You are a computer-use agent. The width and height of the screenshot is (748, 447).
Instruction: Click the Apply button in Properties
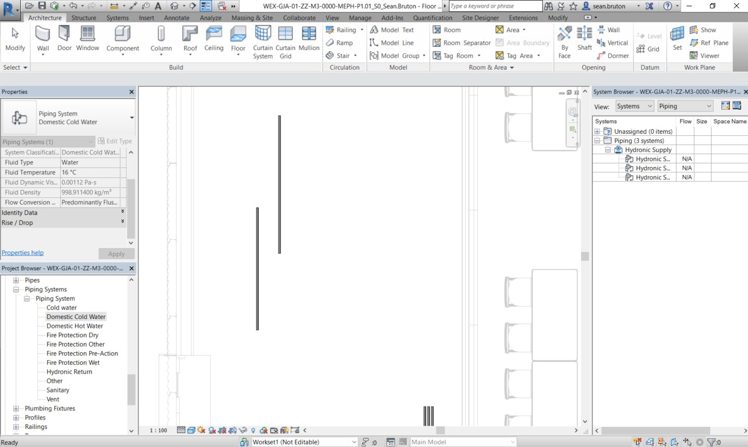pyautogui.click(x=116, y=253)
